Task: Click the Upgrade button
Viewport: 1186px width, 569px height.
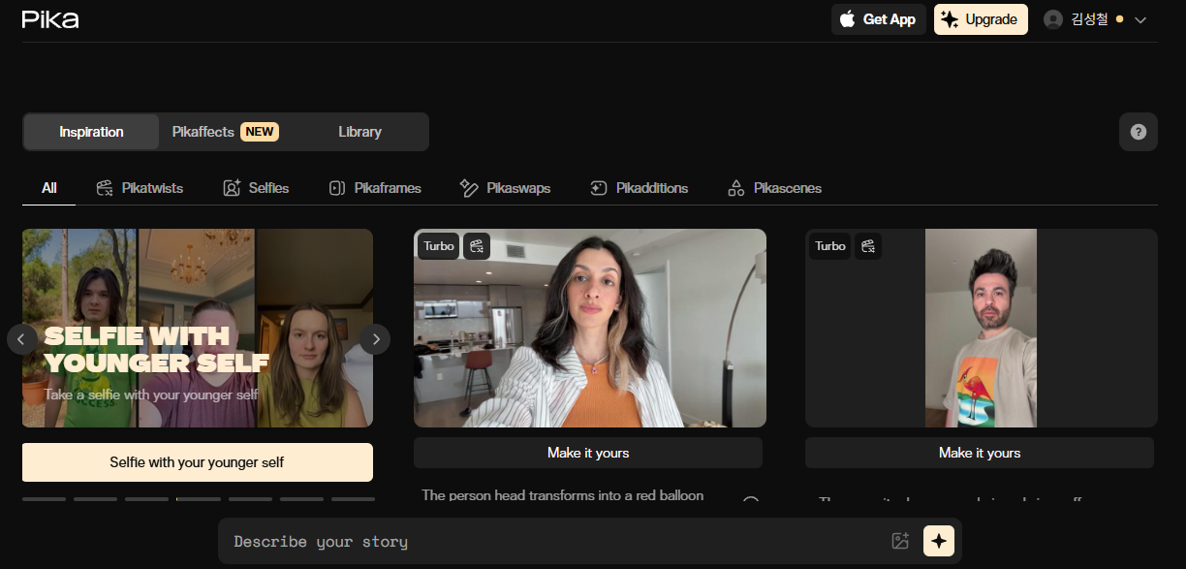Action: point(981,19)
